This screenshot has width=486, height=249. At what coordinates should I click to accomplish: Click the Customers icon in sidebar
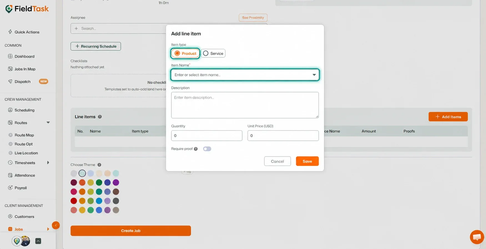[10, 216]
